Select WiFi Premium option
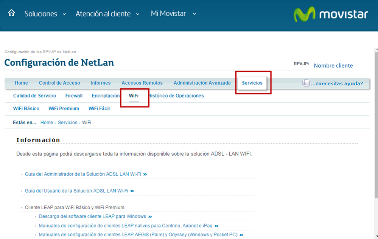 (x=64, y=108)
